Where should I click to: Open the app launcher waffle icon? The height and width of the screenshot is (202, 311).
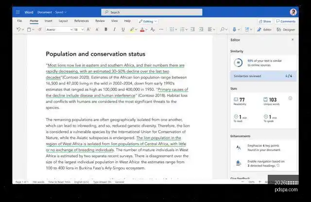click(x=17, y=12)
